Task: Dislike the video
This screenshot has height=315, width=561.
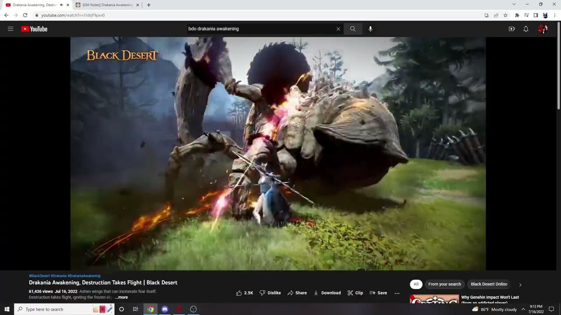Action: point(270,293)
